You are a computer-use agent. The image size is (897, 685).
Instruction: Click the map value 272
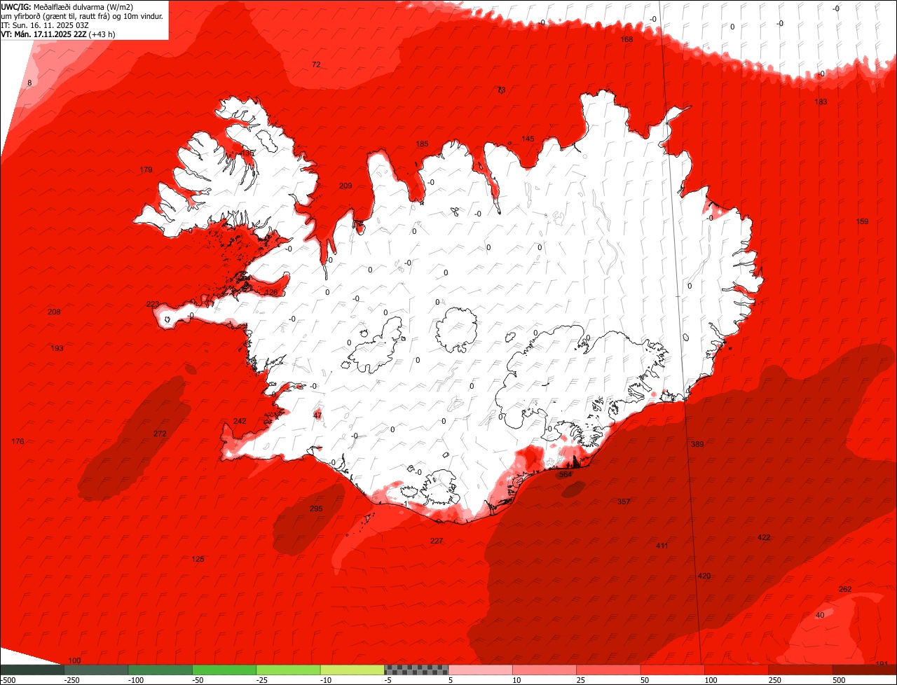pos(160,434)
